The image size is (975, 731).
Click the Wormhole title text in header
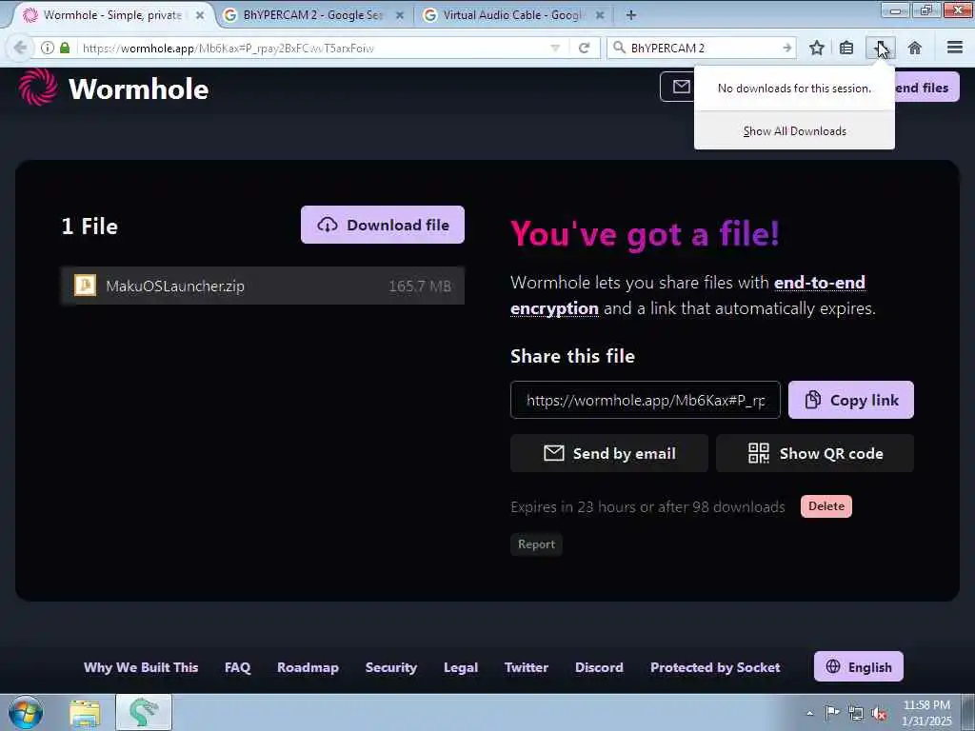(x=139, y=89)
